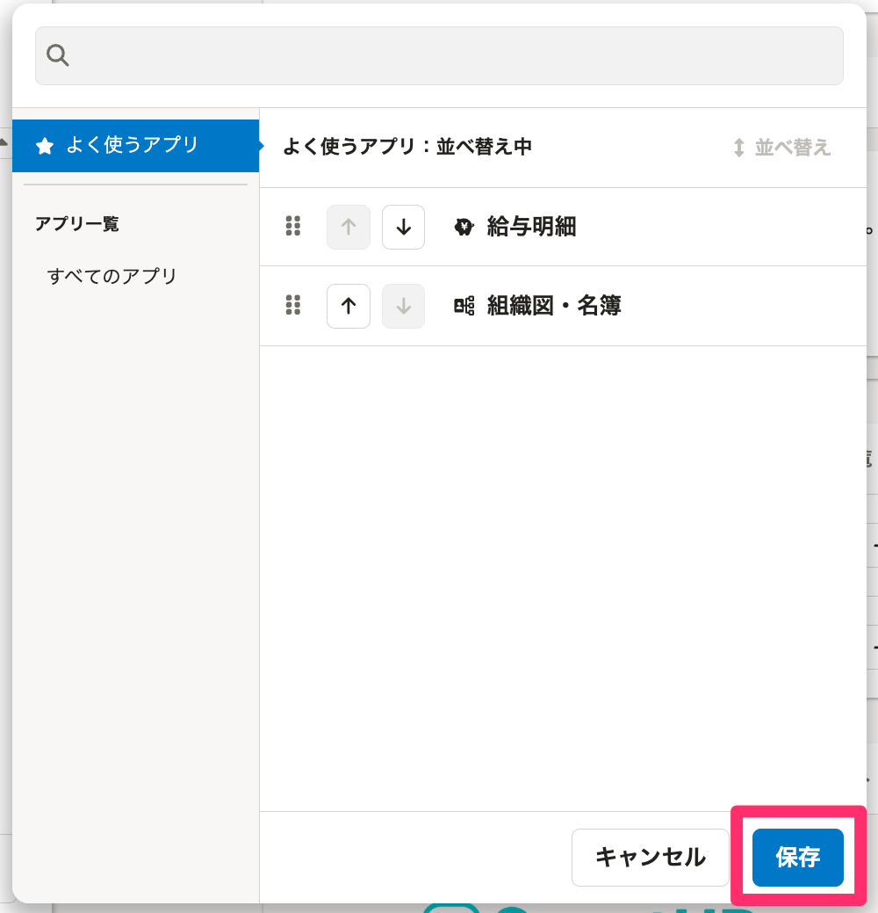Move 組織図・名簿 up with its up arrow

[x=349, y=306]
